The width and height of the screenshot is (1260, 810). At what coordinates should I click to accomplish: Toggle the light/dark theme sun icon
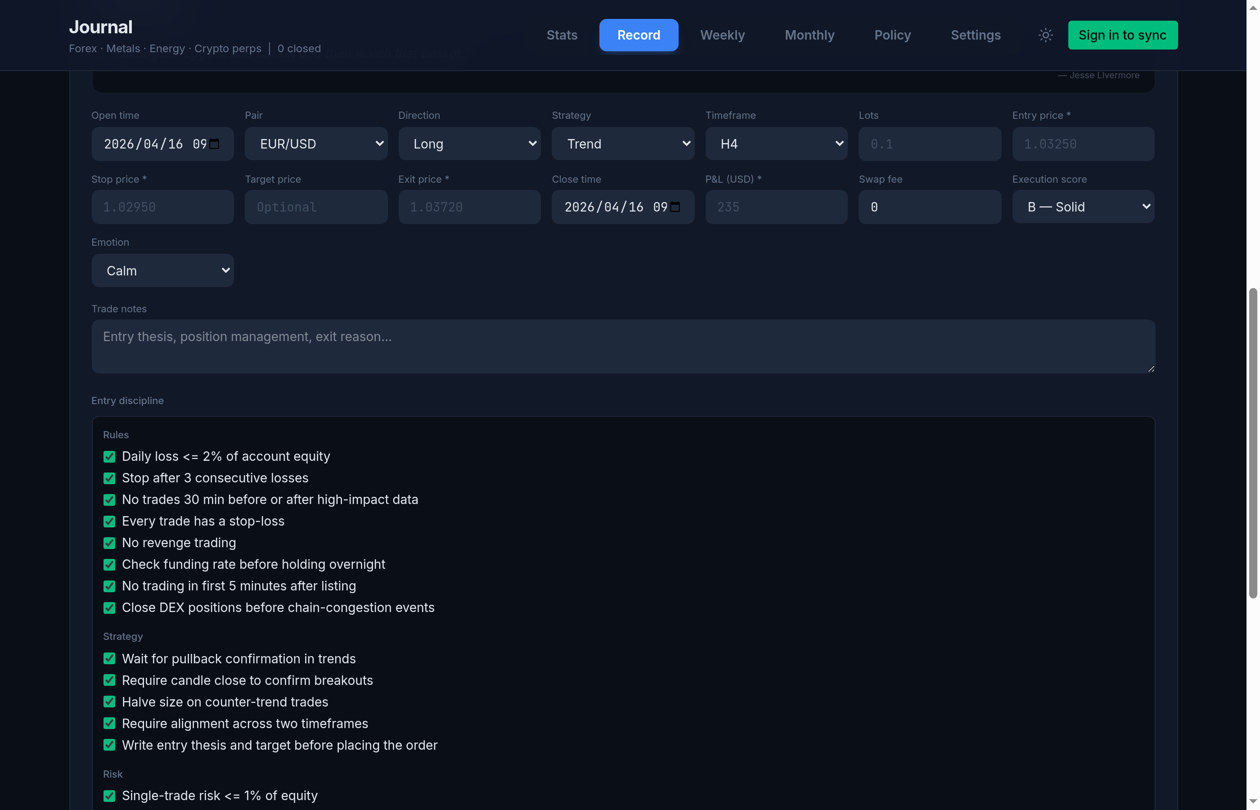1045,35
